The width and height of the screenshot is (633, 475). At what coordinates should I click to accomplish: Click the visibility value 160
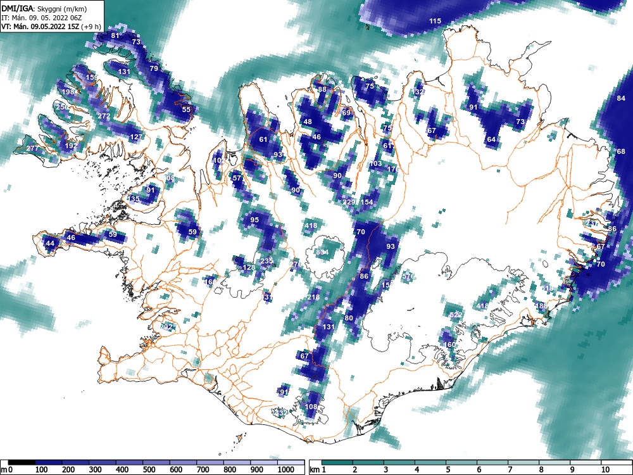pos(449,345)
